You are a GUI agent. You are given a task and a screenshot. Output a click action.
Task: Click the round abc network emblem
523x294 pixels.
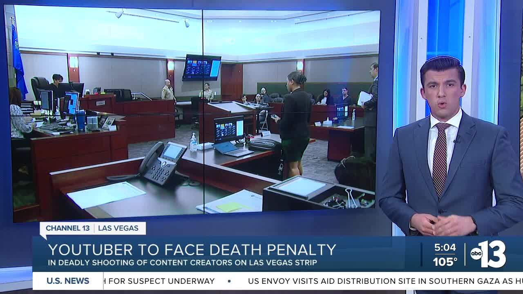(x=476, y=253)
